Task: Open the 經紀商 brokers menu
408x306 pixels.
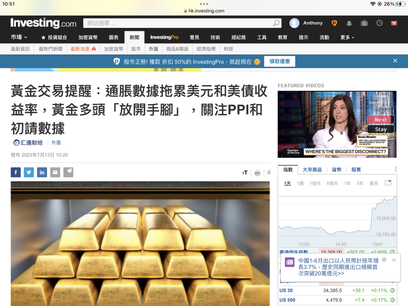Action: [x=239, y=37]
